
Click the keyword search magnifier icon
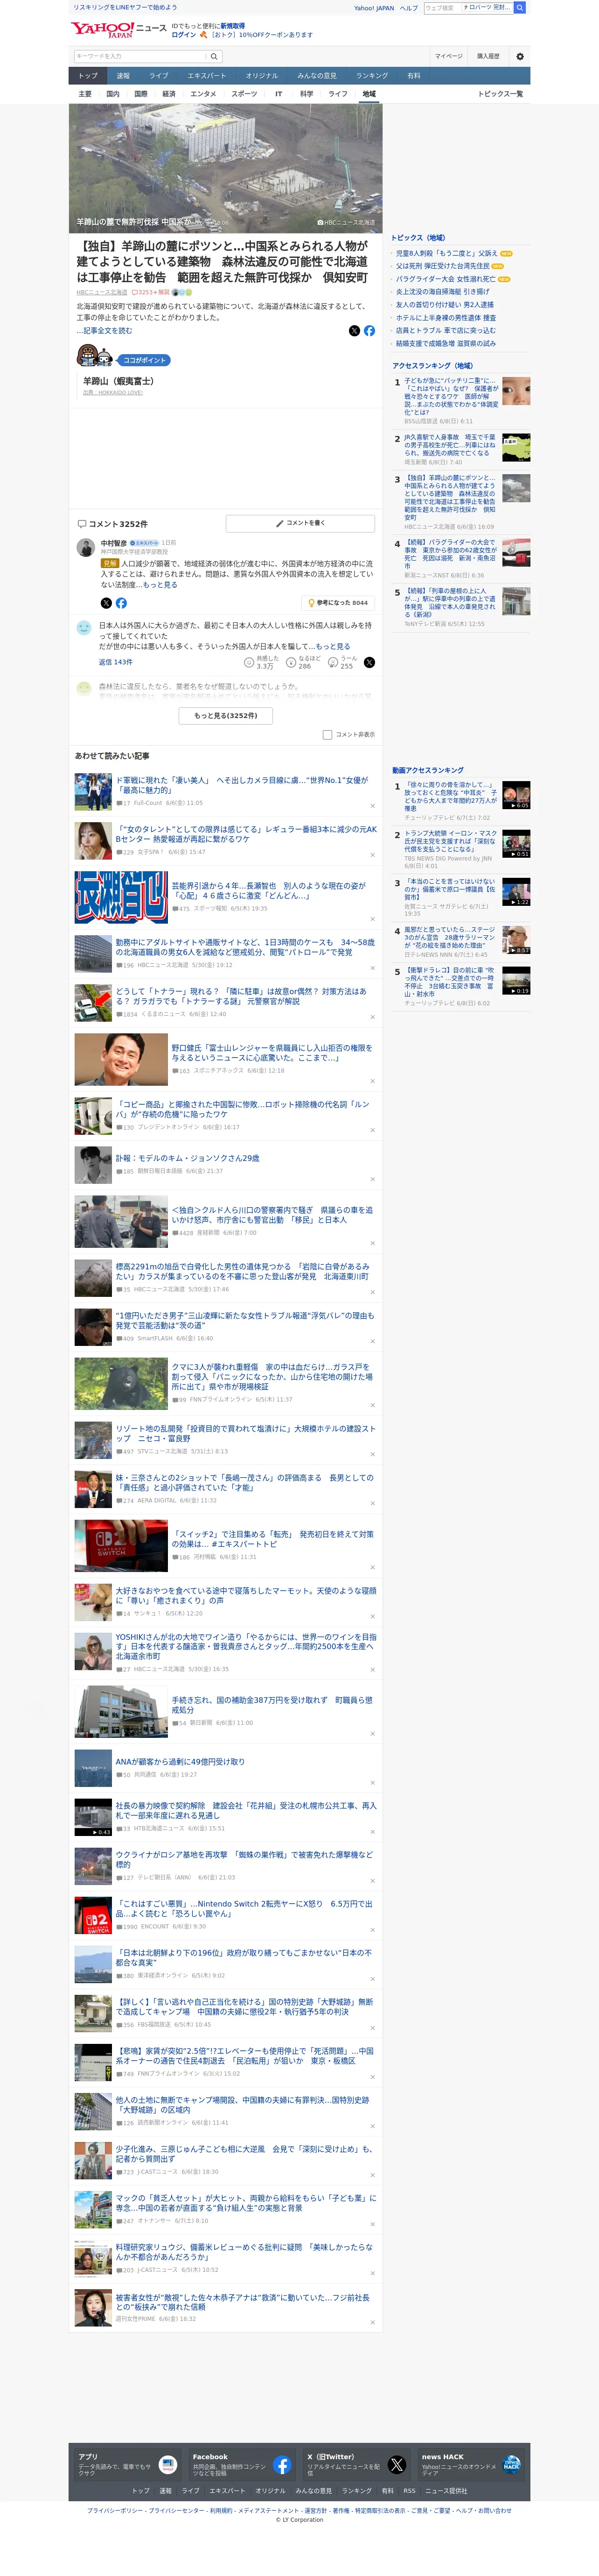point(214,56)
